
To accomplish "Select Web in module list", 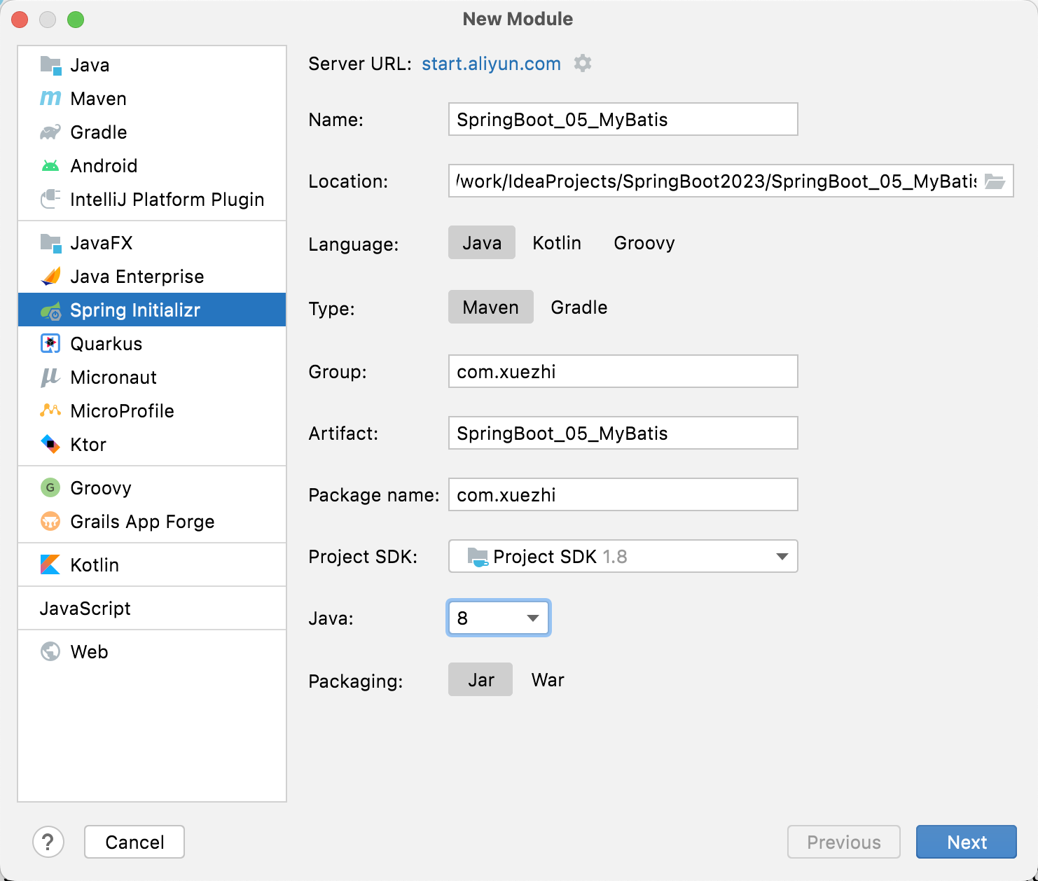I will coord(152,652).
